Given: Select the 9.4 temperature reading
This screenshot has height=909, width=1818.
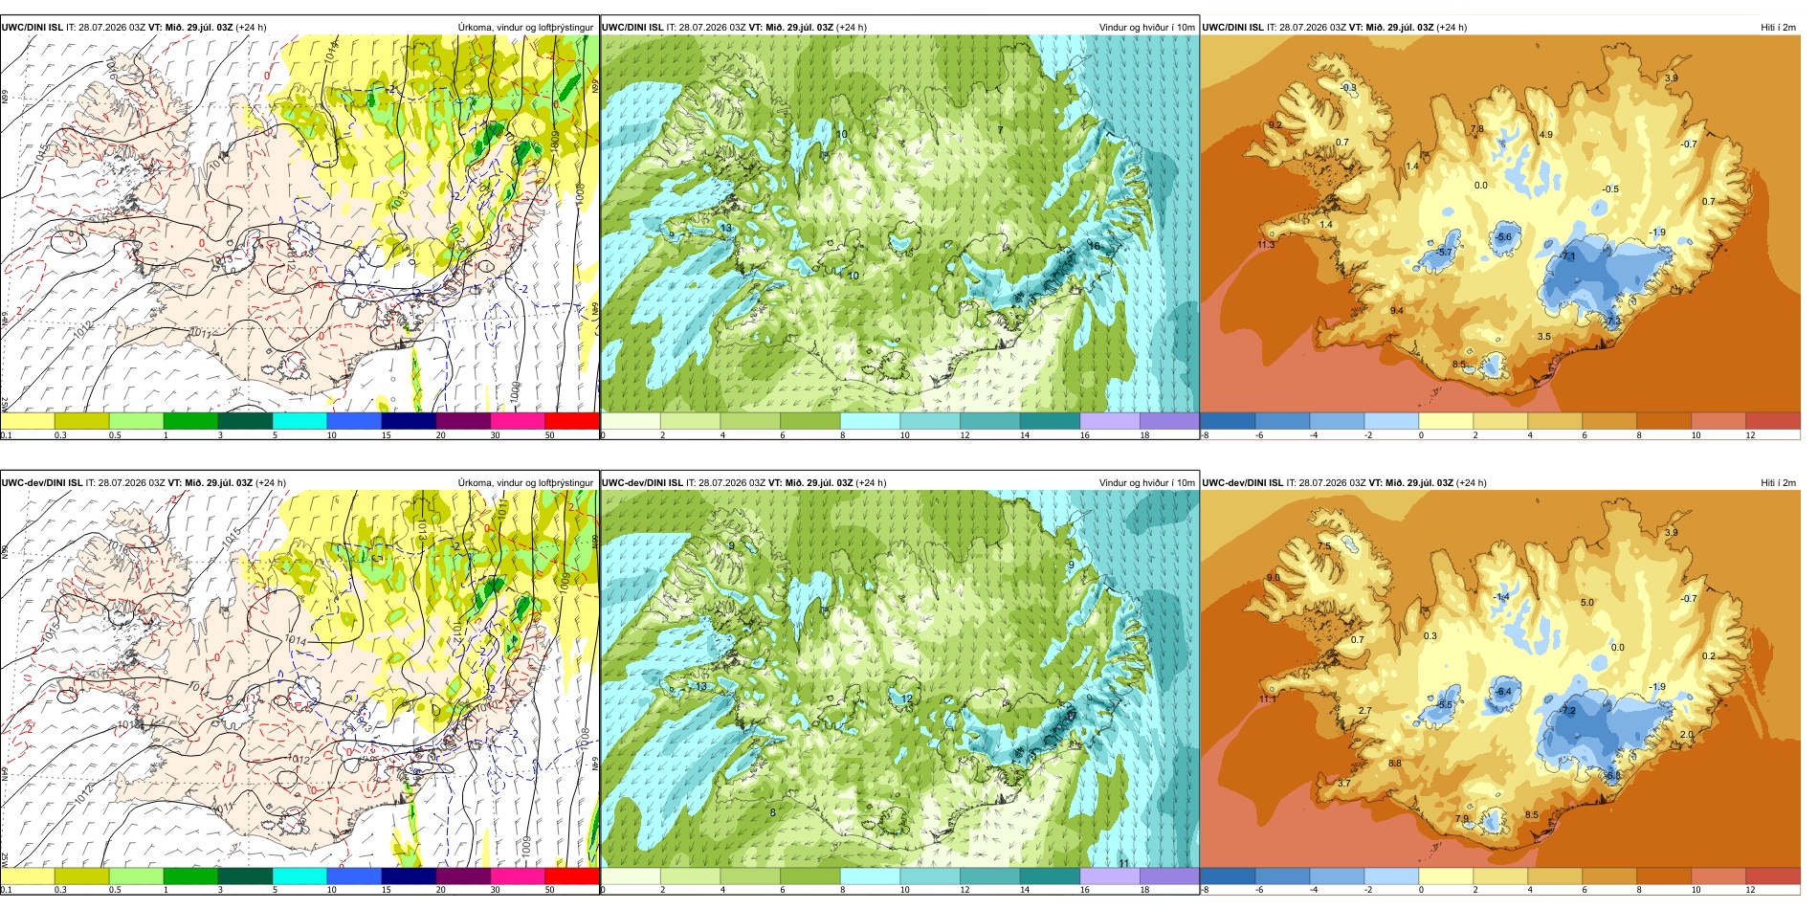Looking at the screenshot, I should 1397,311.
